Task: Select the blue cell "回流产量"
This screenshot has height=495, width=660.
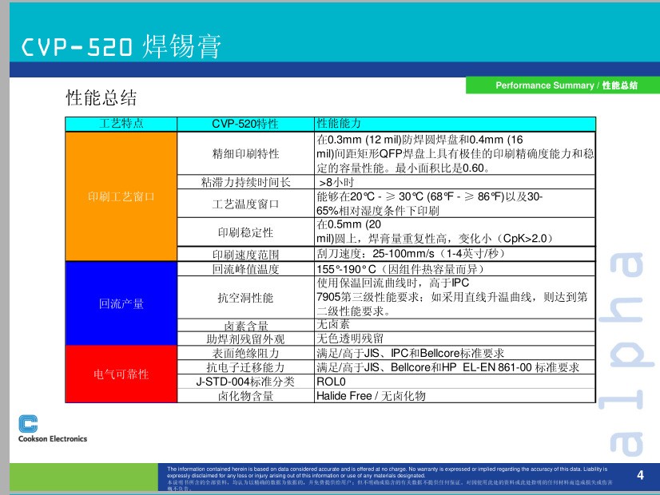Action: coord(121,303)
